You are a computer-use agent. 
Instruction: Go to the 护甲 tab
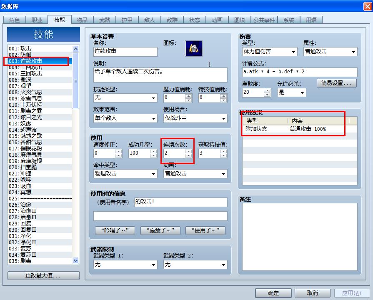click(127, 20)
